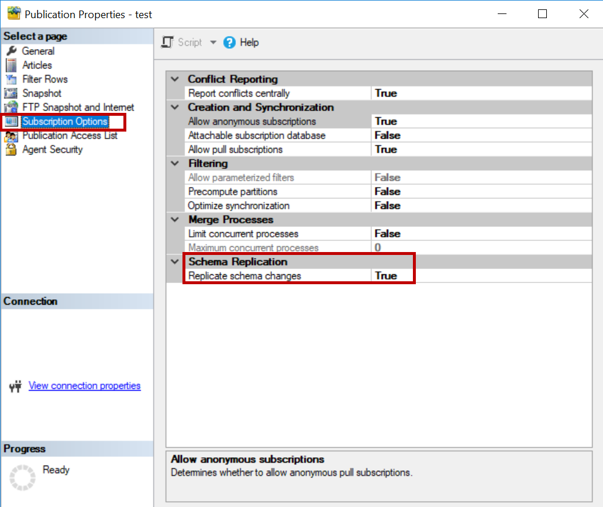Click the Articles page icon
Viewport: 603px width, 507px height.
(11, 65)
